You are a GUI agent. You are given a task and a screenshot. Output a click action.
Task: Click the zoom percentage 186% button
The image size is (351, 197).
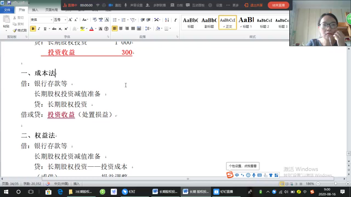point(310,184)
